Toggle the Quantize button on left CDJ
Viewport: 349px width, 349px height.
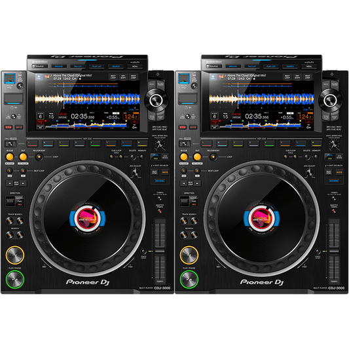pyautogui.click(x=19, y=127)
